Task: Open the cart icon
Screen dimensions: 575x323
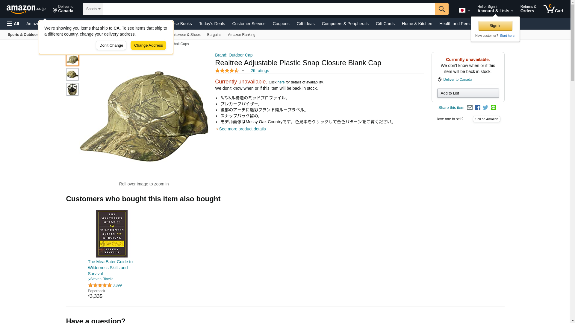Action: [x=553, y=9]
